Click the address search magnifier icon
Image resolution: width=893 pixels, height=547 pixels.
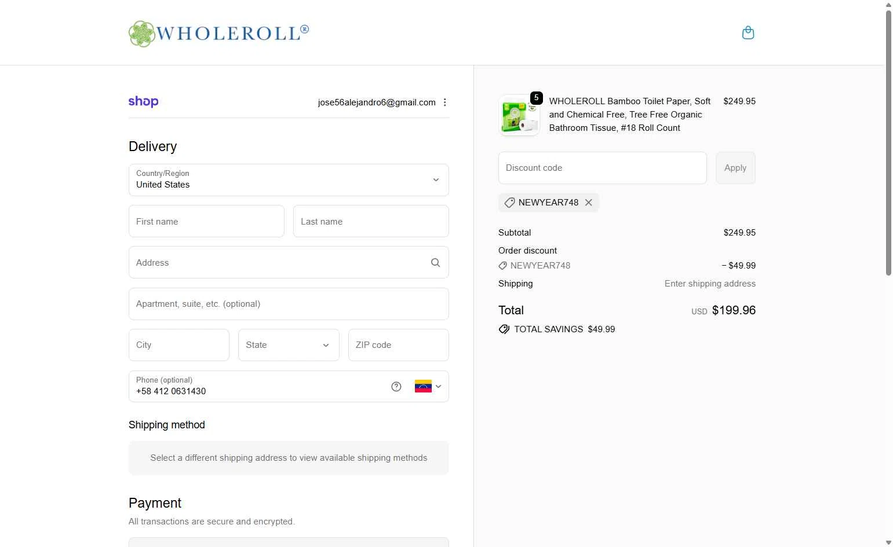435,263
